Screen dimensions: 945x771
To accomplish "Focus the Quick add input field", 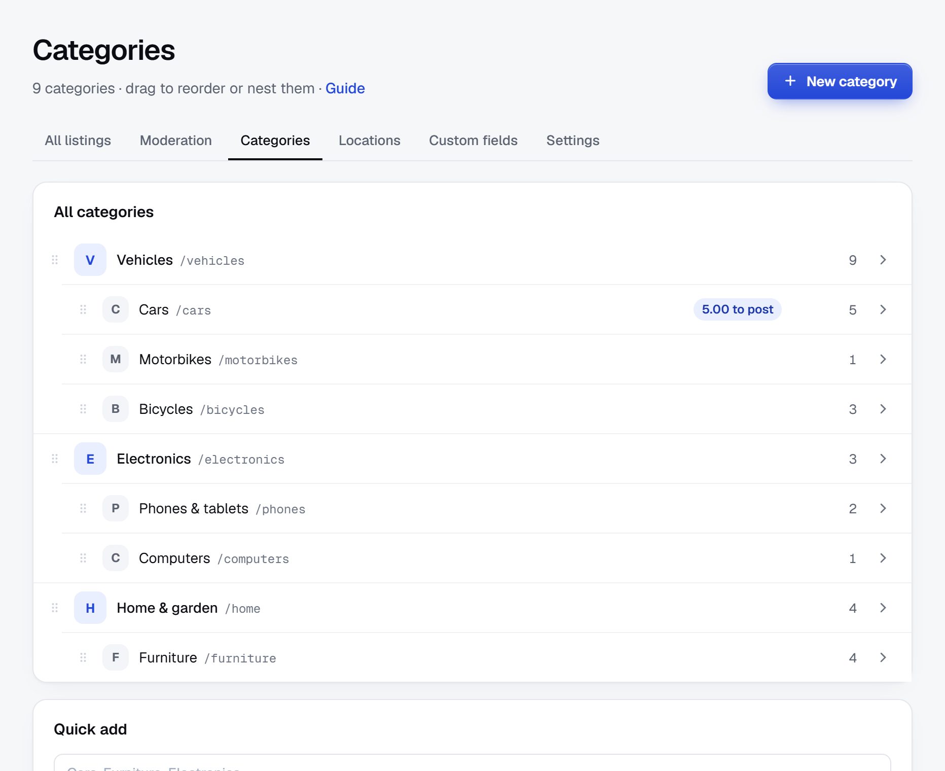I will pos(472,763).
